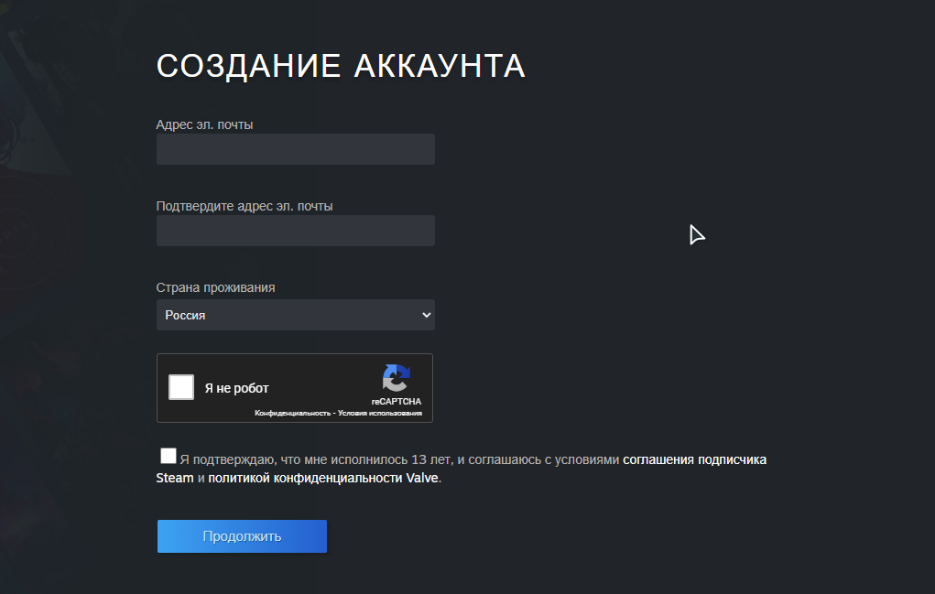
Task: Click the 'Адрес эл. почты' label
Action: coord(204,124)
